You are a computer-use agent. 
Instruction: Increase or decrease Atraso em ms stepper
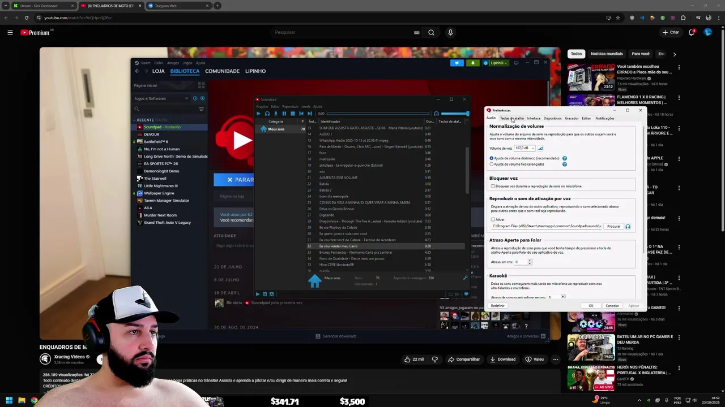(530, 262)
